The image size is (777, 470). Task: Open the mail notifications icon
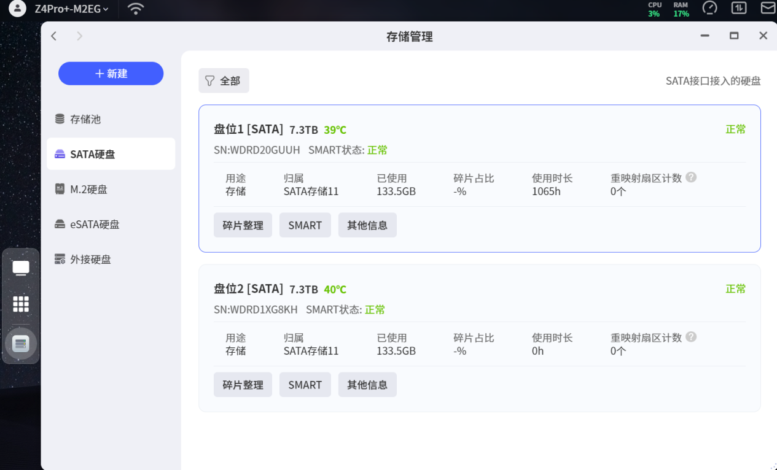pos(768,8)
